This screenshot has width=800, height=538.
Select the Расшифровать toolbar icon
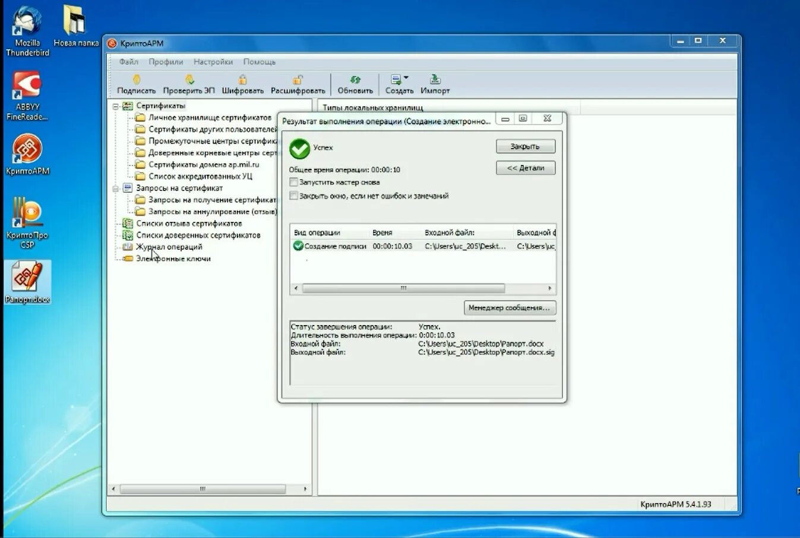298,79
